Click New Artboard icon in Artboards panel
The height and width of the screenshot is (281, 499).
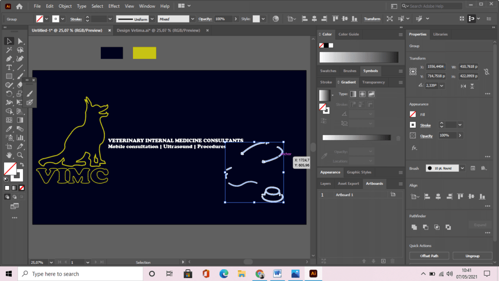coord(383,261)
